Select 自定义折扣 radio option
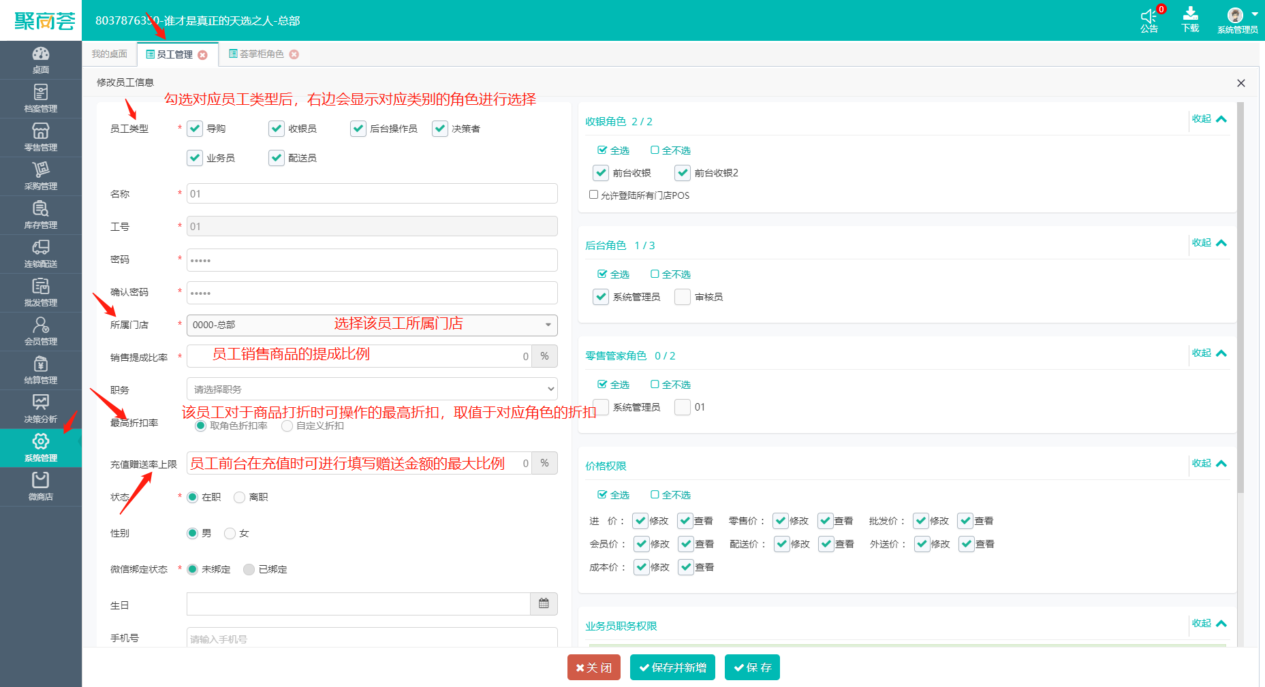The height and width of the screenshot is (687, 1265). [x=287, y=426]
